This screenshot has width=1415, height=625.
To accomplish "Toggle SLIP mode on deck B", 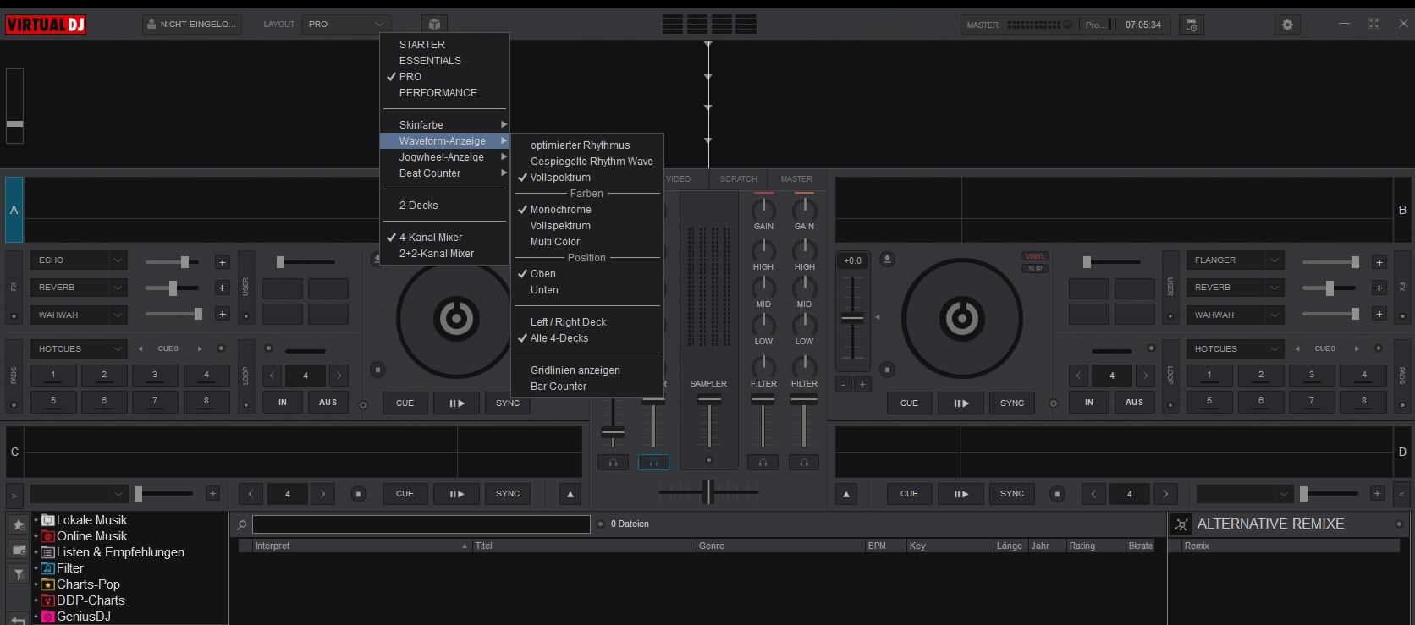I will point(1035,269).
